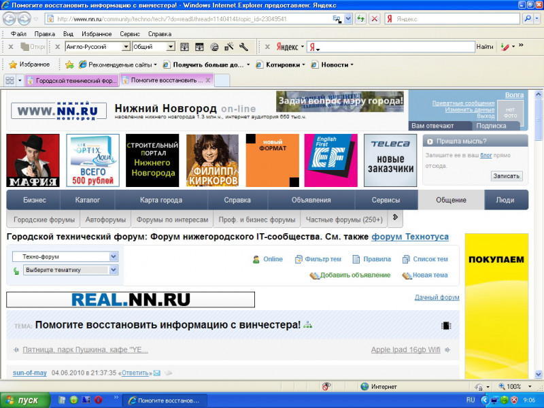The height and width of the screenshot is (408, 544).
Task: Open Список тем topic list
Action: (425, 259)
